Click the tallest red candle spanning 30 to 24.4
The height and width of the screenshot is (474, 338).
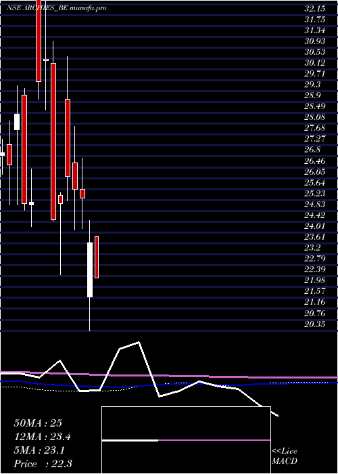53,142
